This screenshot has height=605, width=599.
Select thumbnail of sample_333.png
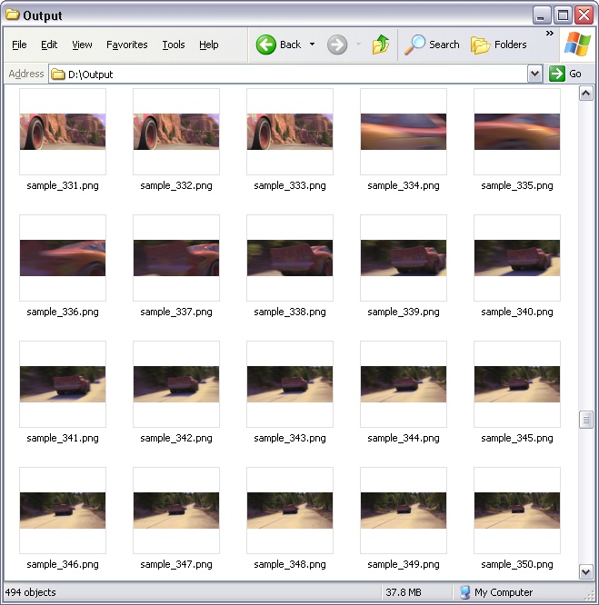click(290, 132)
